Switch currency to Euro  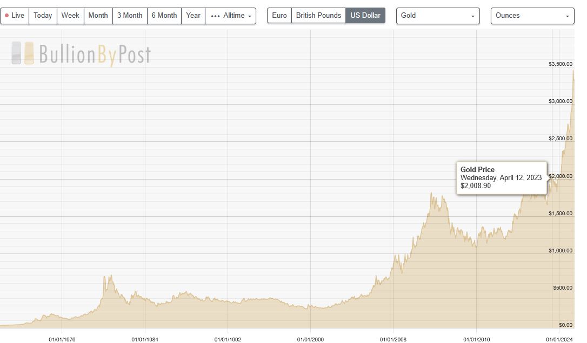pyautogui.click(x=279, y=16)
